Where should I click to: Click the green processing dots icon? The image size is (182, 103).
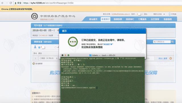pyautogui.click(x=73, y=41)
